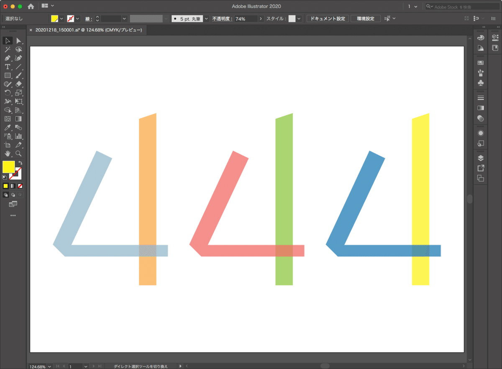Screen dimensions: 502x369
Task: Open the Layers panel
Action: tap(481, 158)
